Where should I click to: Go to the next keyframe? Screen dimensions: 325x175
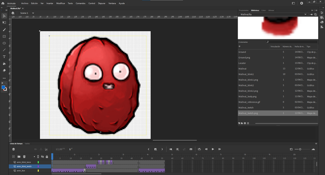[162, 149]
